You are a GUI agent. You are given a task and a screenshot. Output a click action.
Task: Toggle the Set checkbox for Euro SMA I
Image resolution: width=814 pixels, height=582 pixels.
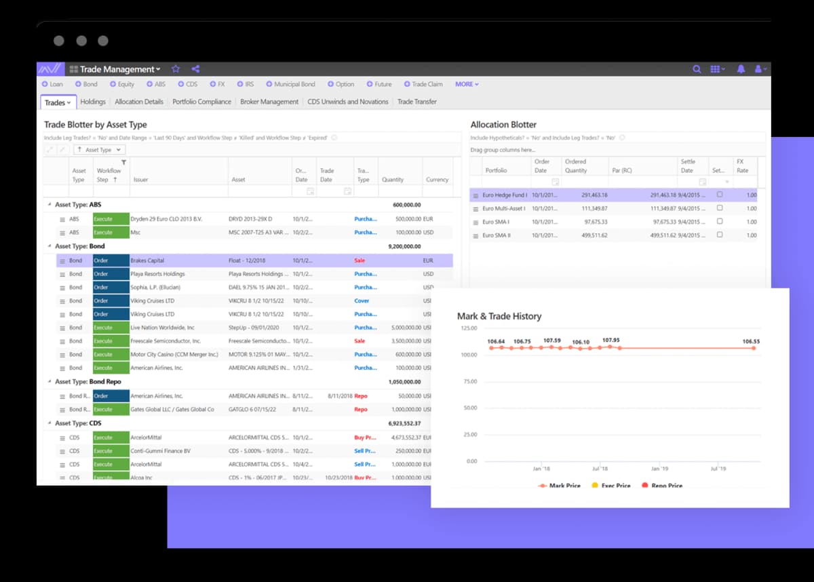[x=720, y=222]
